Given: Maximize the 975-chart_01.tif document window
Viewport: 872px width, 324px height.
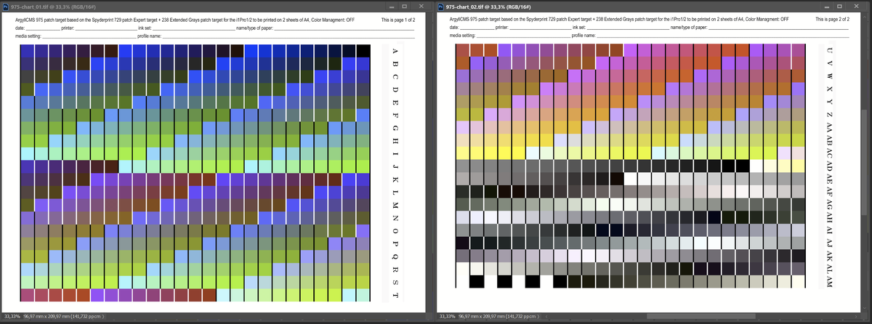Looking at the screenshot, I should tap(406, 6).
